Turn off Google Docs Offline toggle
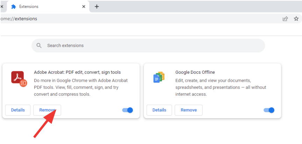This screenshot has height=144, width=302. point(269,110)
